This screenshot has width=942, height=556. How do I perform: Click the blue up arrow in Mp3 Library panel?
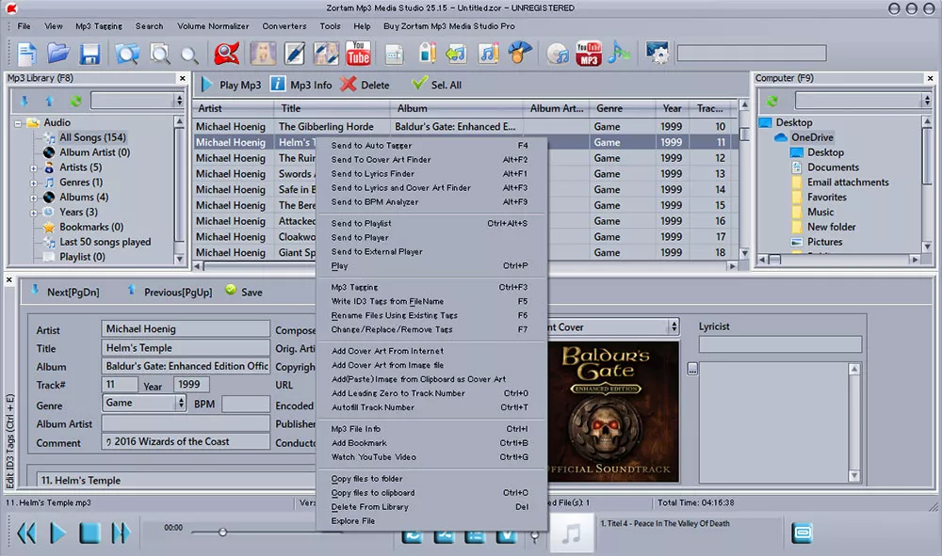(x=49, y=101)
